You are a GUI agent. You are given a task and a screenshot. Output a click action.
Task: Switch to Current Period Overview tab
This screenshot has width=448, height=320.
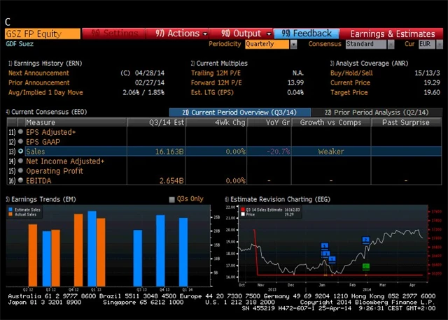tap(239, 112)
